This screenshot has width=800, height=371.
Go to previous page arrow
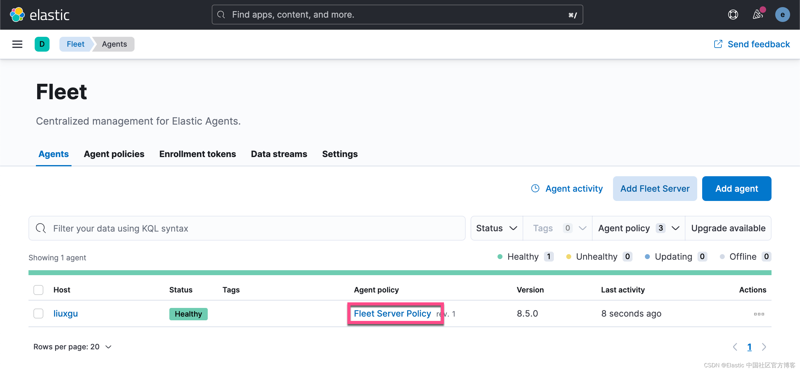(735, 347)
